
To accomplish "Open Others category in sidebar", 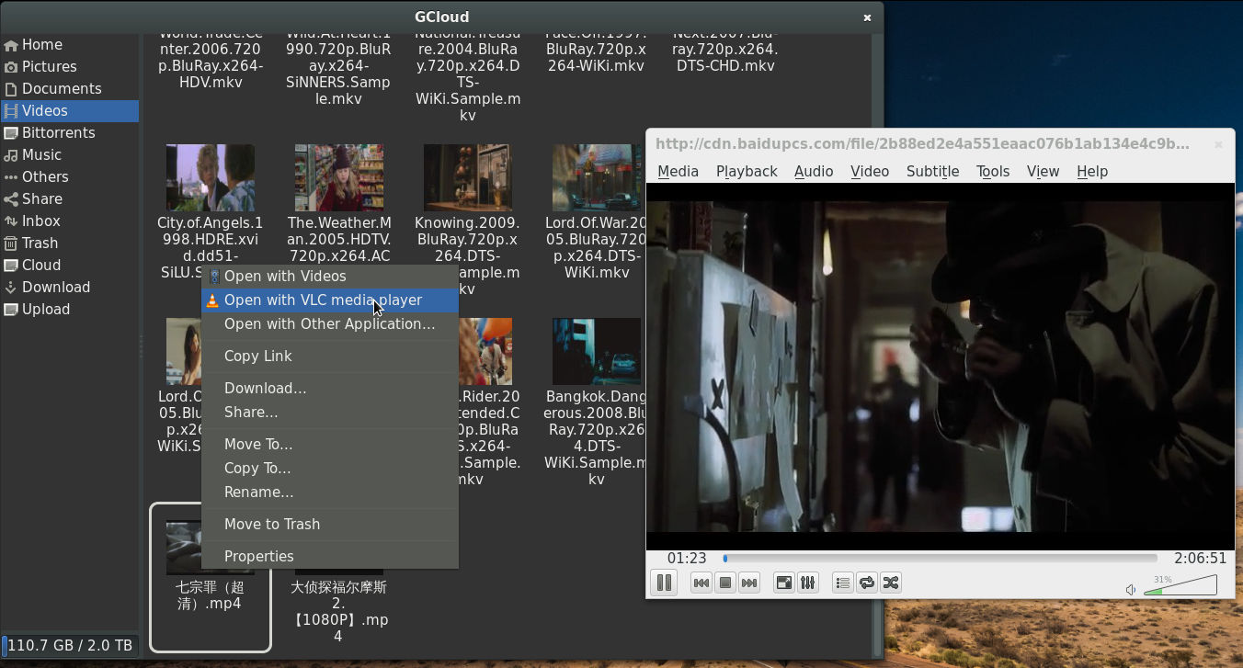I will pyautogui.click(x=70, y=176).
